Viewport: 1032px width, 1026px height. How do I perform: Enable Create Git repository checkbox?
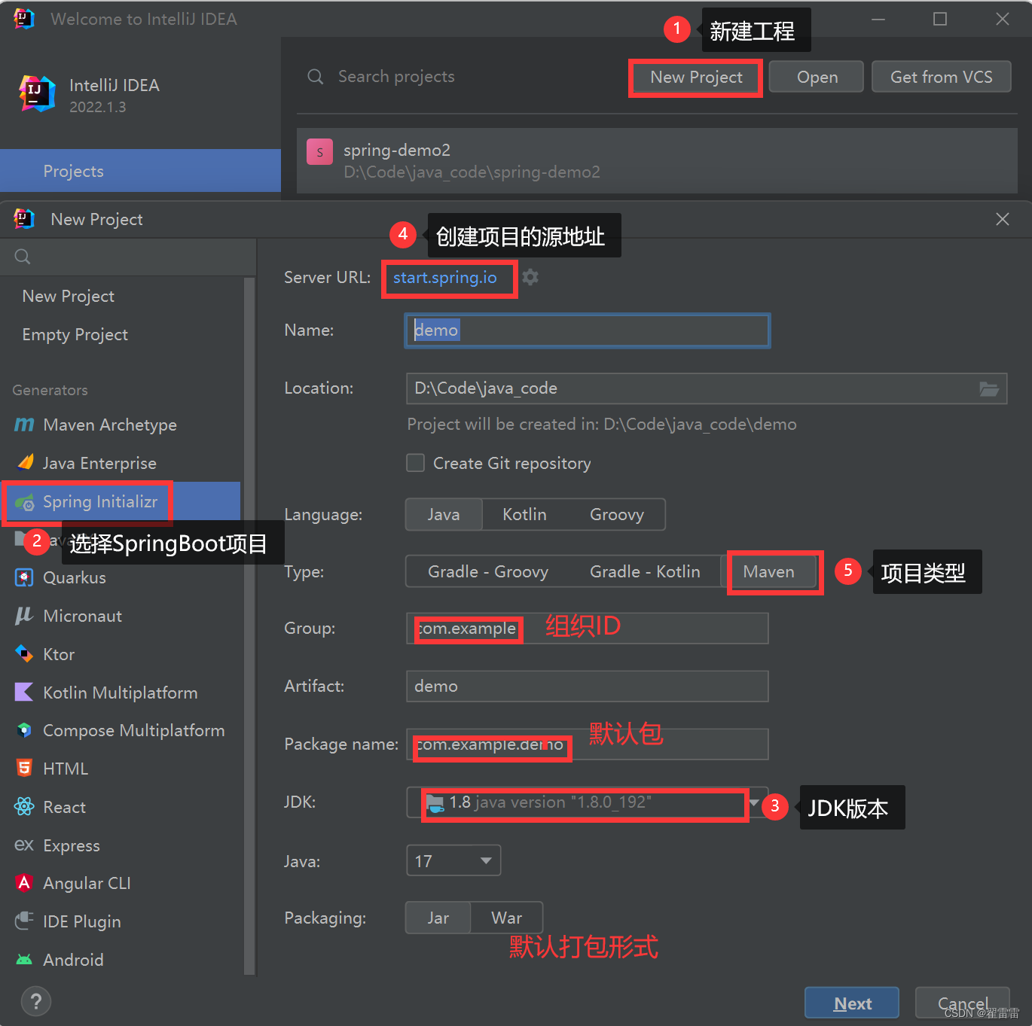[416, 463]
